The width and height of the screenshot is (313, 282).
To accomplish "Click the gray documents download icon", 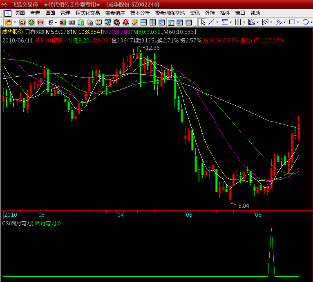I will click(x=89, y=22).
